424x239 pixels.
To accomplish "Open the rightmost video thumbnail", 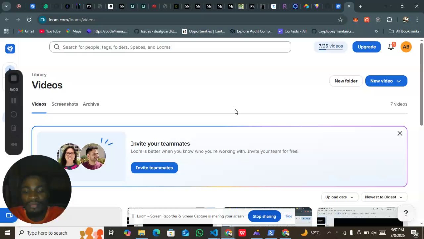I will point(362,217).
